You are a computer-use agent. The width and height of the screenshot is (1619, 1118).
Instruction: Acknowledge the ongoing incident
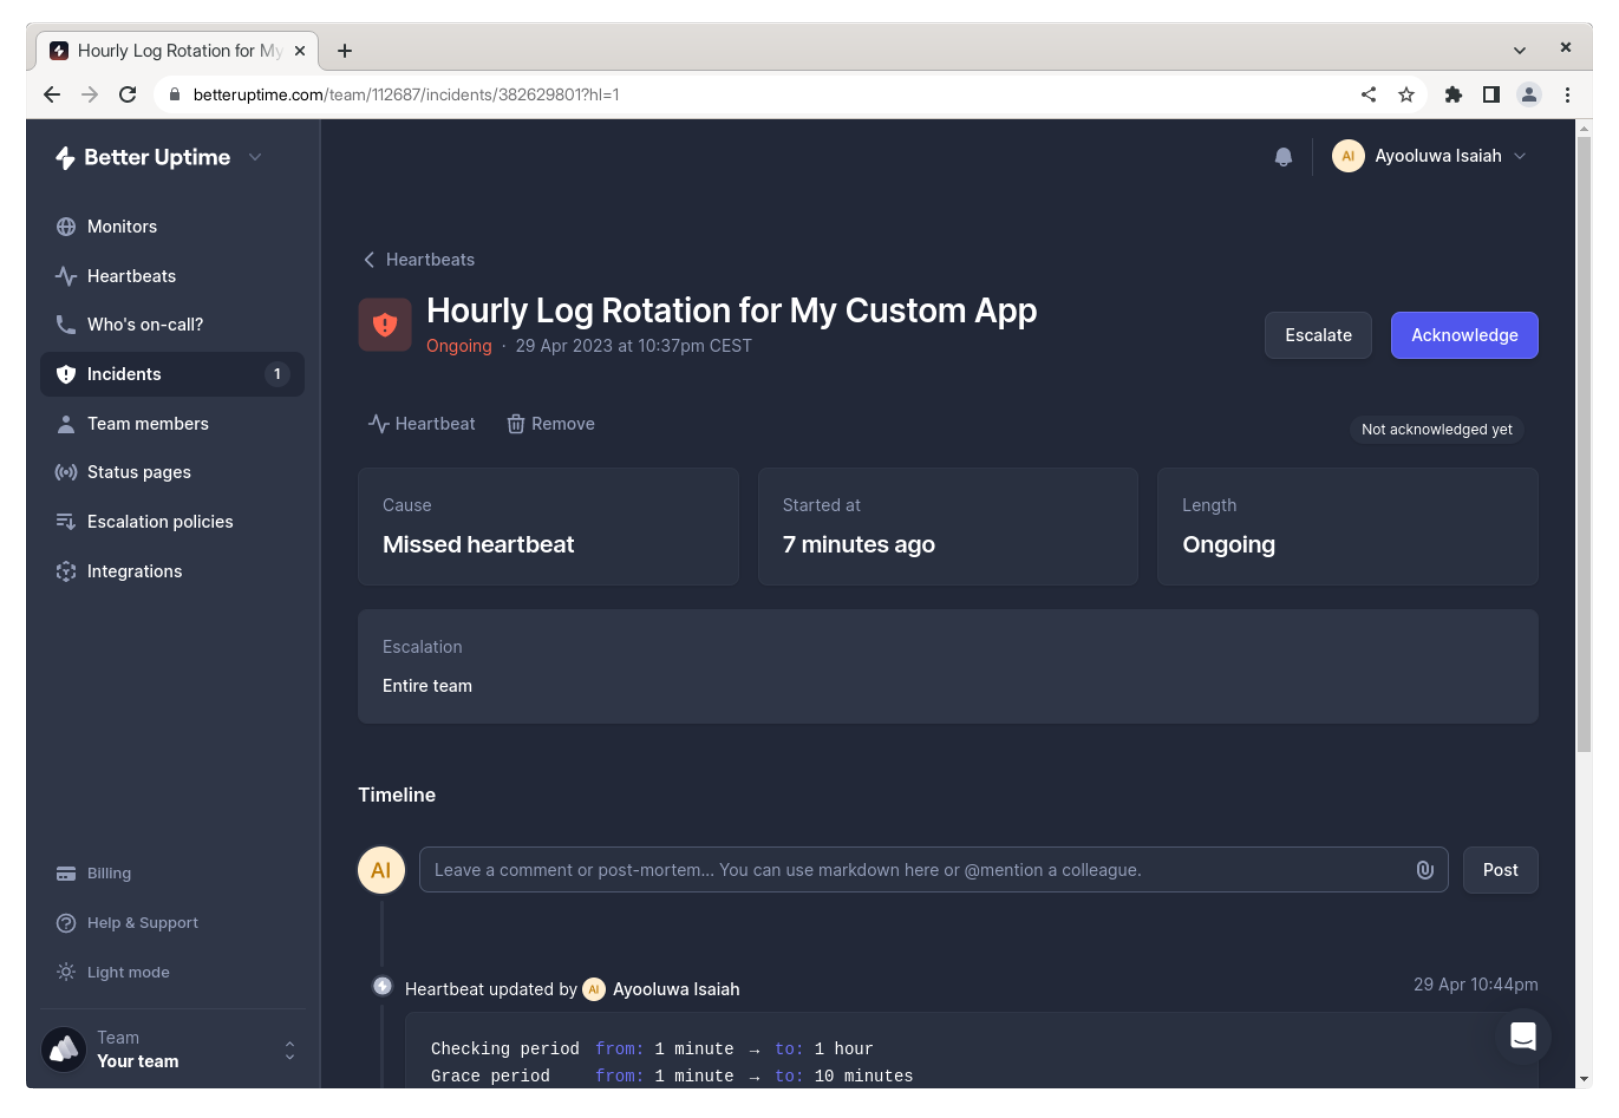[x=1464, y=335]
